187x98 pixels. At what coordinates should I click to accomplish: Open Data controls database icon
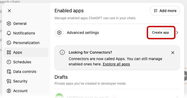[x=9, y=72]
